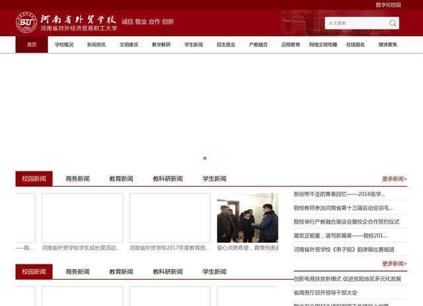
Task: Open 新闻资讯 menu item
Action: [96, 45]
